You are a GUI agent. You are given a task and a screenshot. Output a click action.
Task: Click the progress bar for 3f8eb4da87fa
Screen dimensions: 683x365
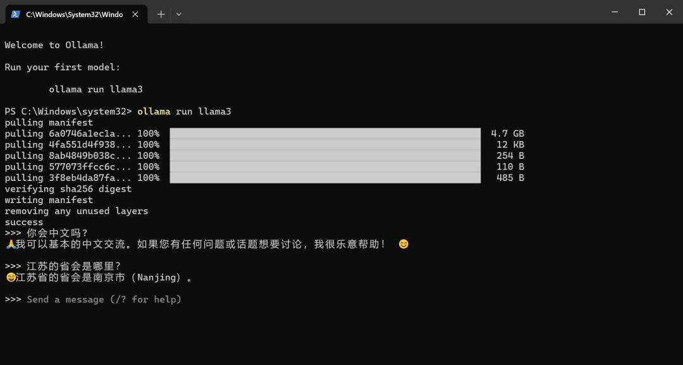click(325, 178)
